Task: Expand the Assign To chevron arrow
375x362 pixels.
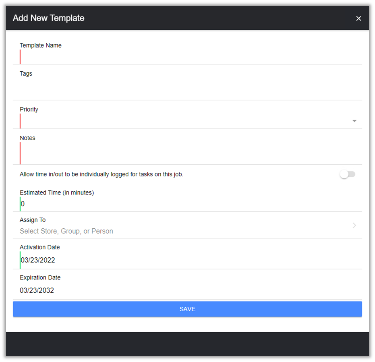Action: click(x=354, y=225)
